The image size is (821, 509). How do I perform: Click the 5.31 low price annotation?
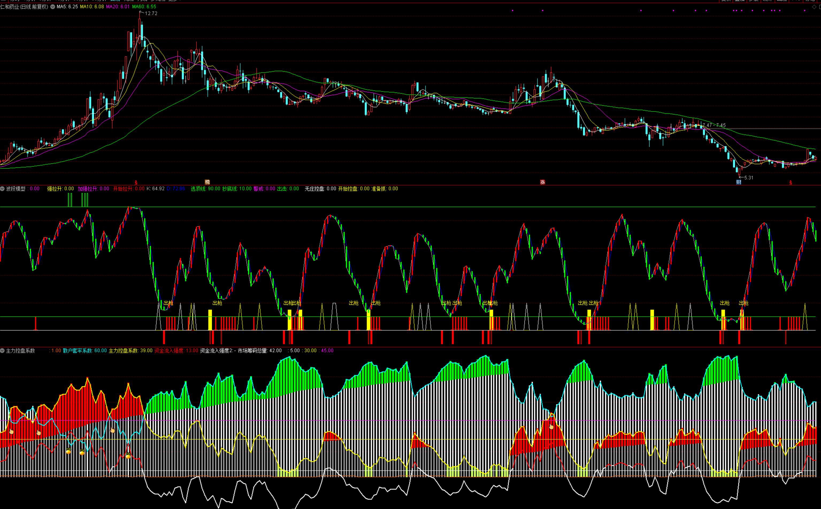749,178
